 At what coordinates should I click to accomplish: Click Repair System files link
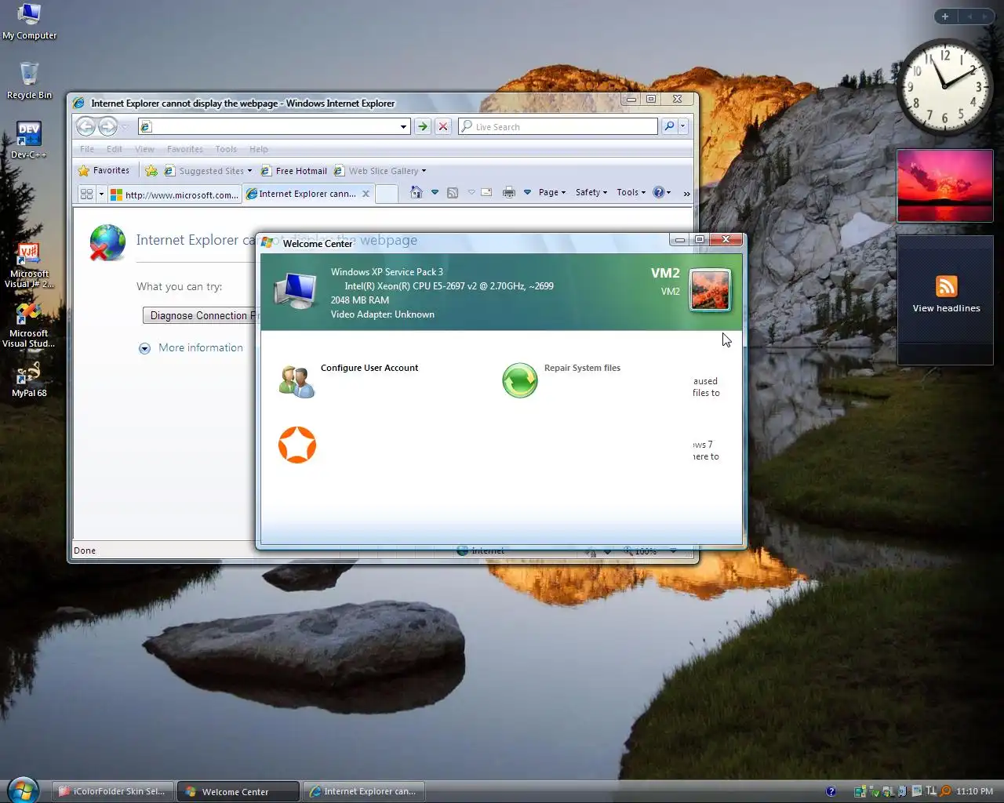pos(582,368)
